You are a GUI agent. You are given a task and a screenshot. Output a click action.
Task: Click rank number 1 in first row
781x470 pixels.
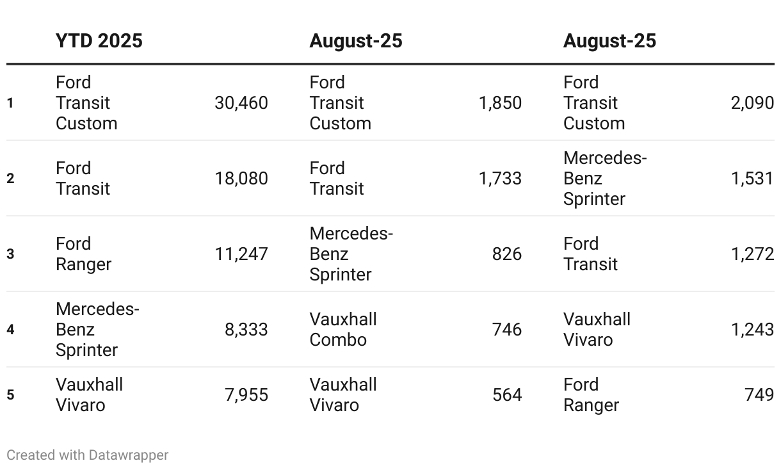tap(10, 103)
